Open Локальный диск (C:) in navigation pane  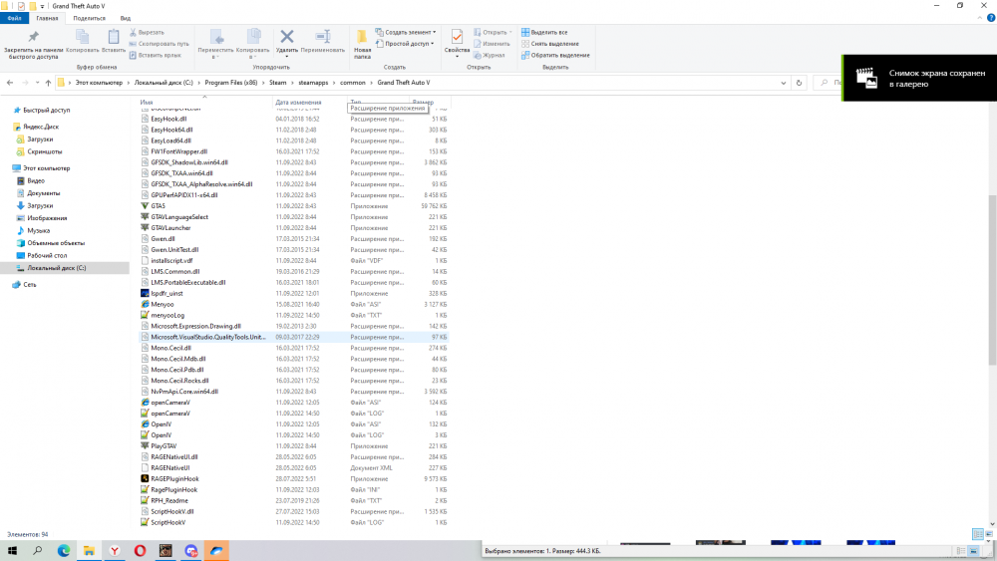tap(56, 268)
